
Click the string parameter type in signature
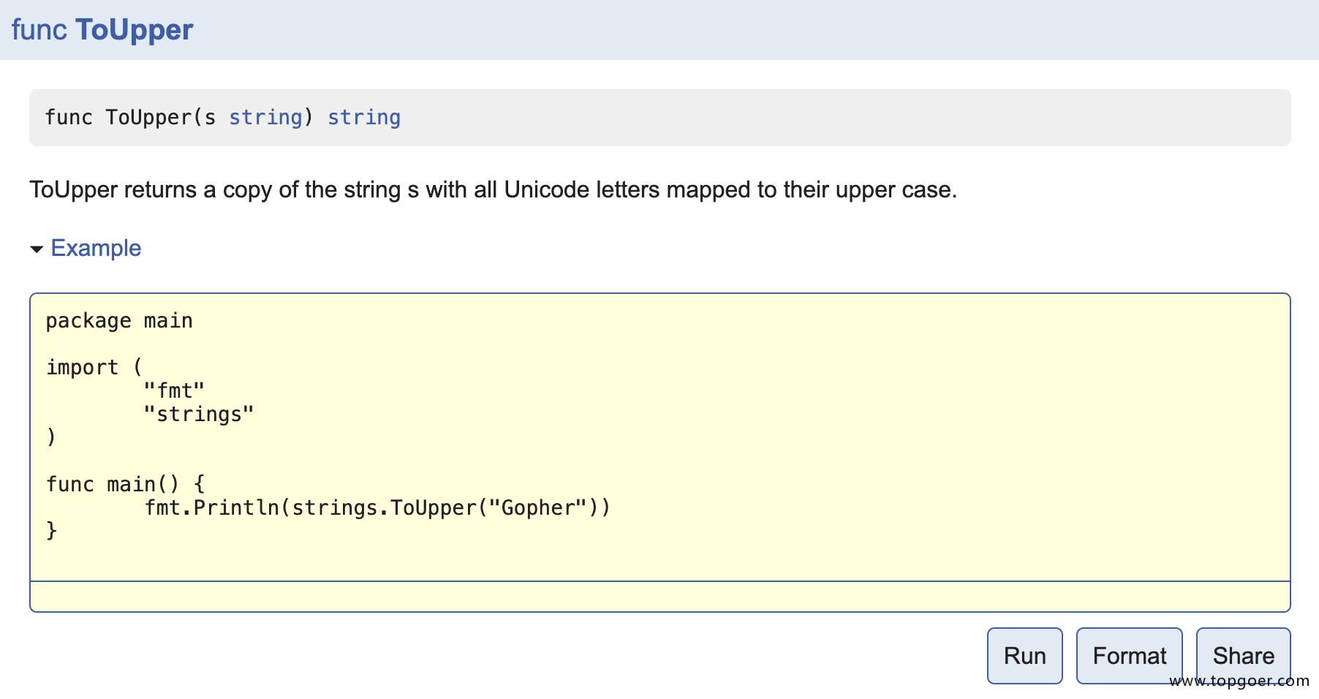[265, 117]
